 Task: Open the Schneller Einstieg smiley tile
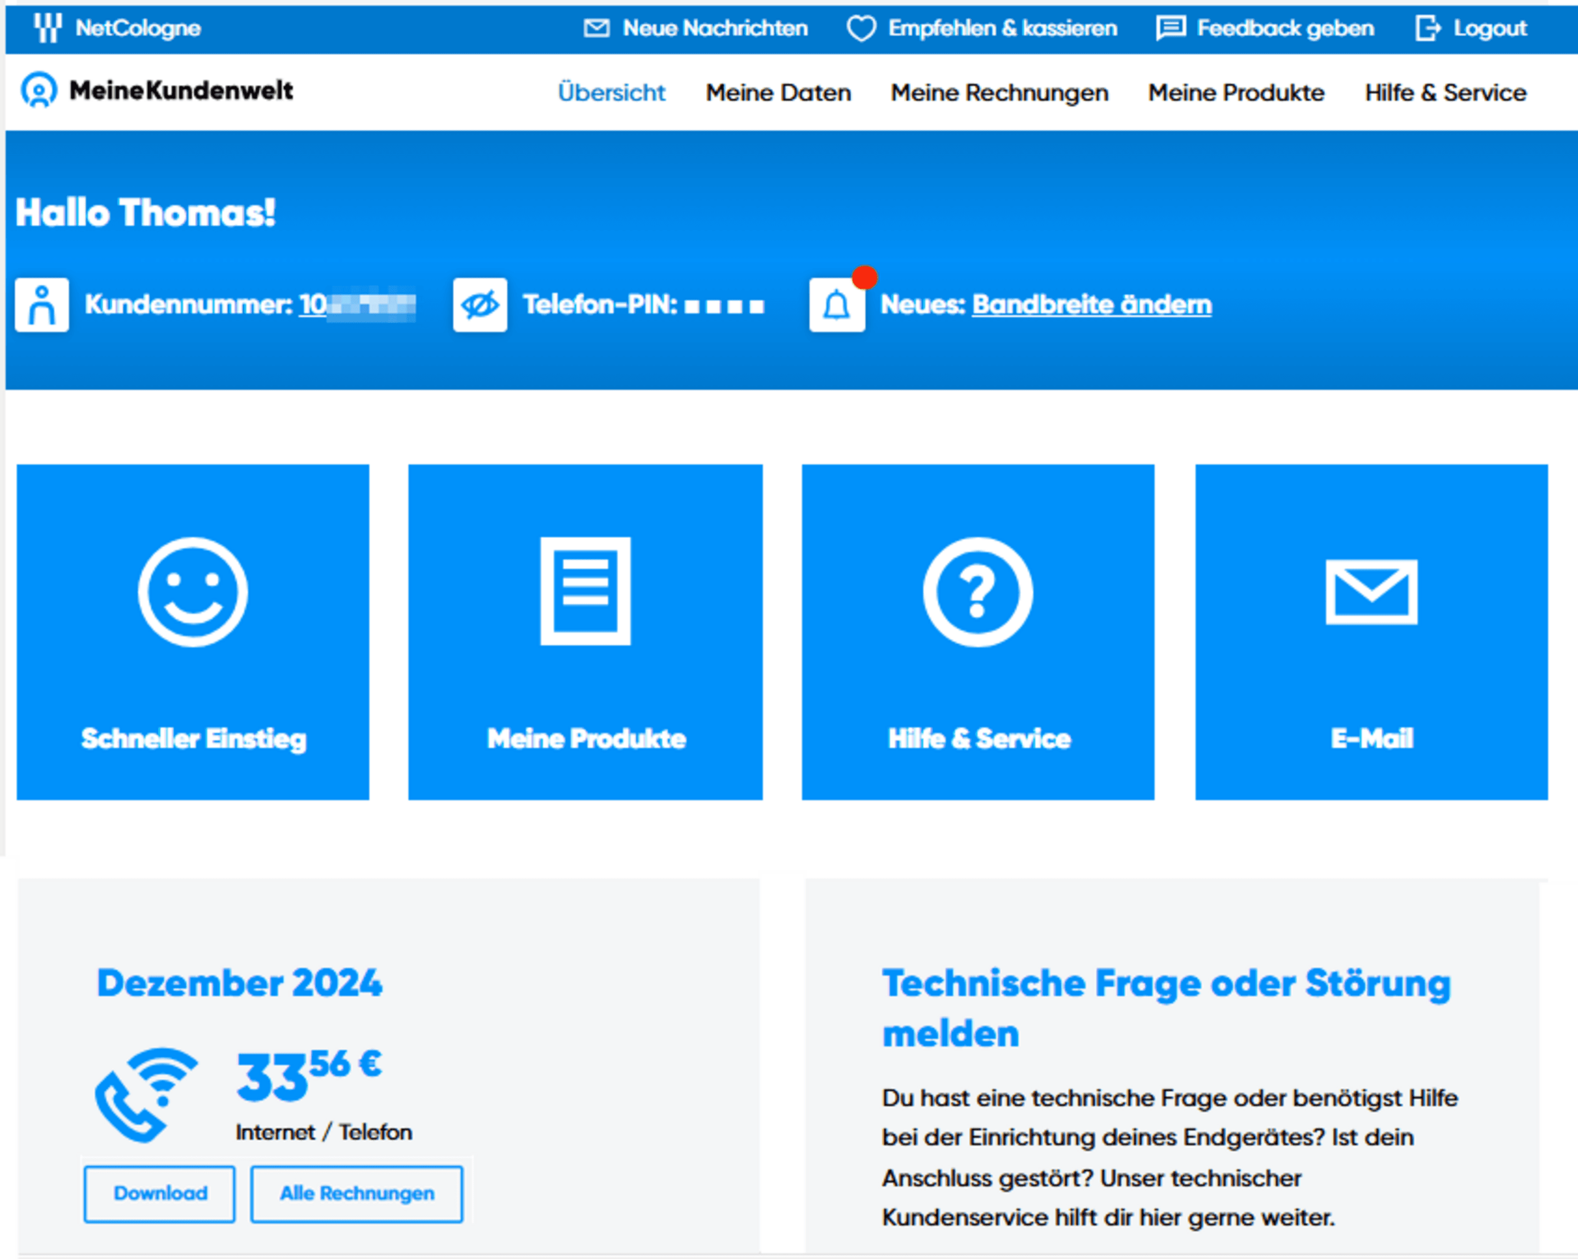pos(193,632)
